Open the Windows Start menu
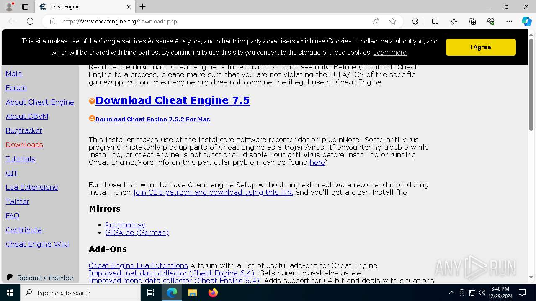This screenshot has height=301, width=536. point(10,293)
